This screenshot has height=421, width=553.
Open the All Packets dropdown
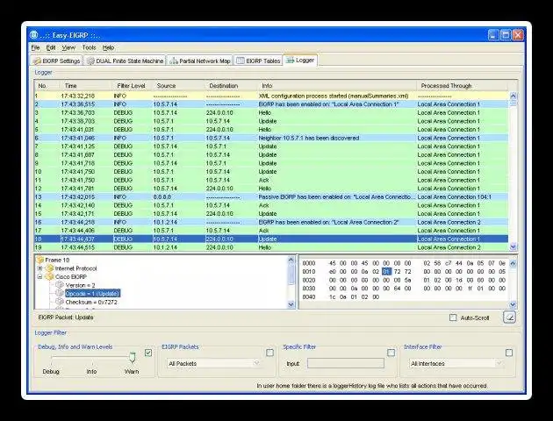click(x=213, y=363)
